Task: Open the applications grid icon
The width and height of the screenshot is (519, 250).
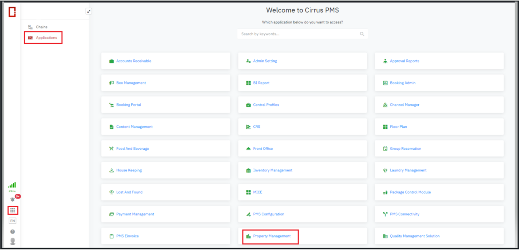Action: (13, 211)
